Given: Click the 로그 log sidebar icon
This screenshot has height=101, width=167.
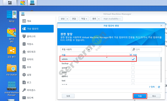Looking at the screenshot, I should point(24,82).
